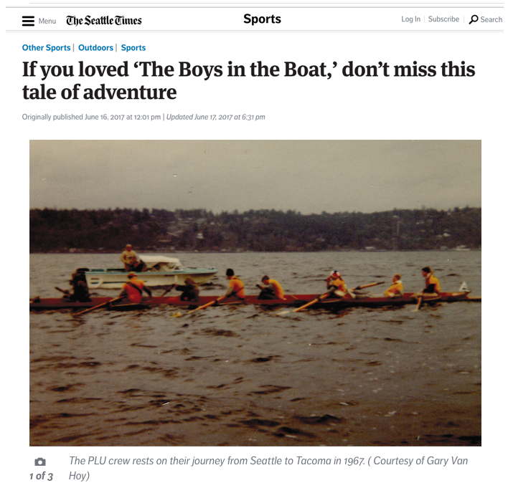Image resolution: width=508 pixels, height=488 pixels.
Task: Click the camera gallery icon
Action: pyautogui.click(x=40, y=461)
